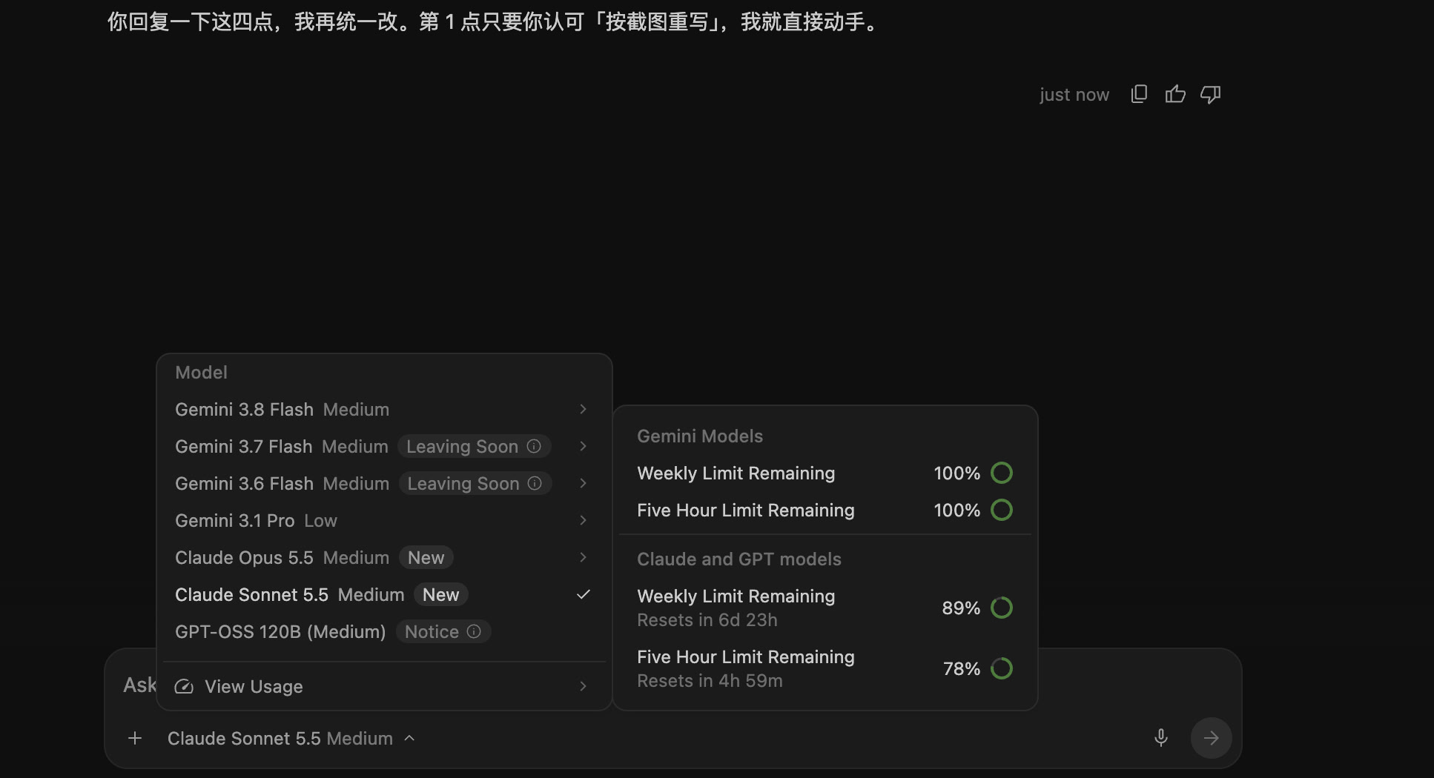Click the info icon on GPT-OSS Notice badge
Screen dimensions: 1434x778
(x=474, y=631)
